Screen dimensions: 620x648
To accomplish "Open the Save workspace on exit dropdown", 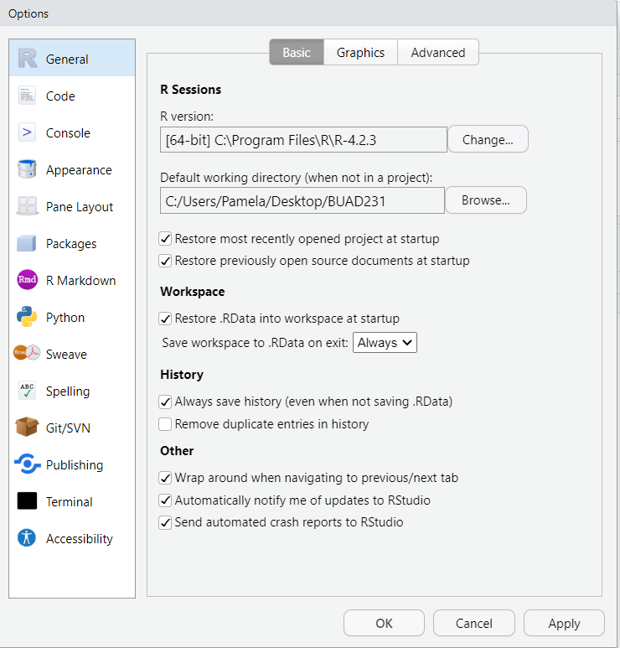I will [385, 343].
